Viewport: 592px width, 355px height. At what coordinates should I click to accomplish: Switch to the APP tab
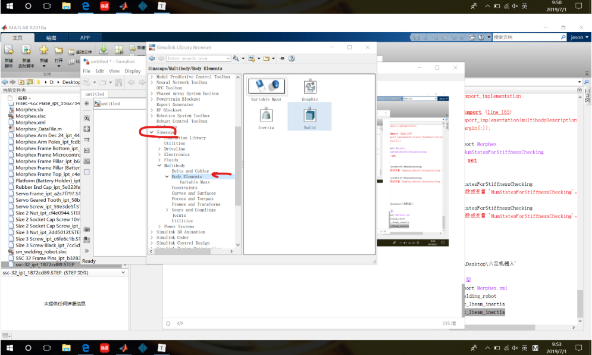pos(85,38)
